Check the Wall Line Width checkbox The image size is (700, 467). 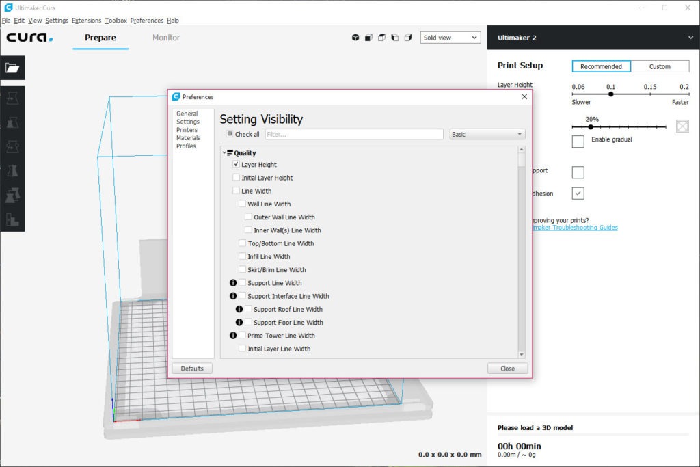tap(243, 204)
